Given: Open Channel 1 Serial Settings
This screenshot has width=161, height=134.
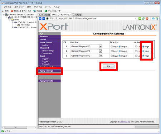Looking at the screenshot, I should click(x=48, y=51).
